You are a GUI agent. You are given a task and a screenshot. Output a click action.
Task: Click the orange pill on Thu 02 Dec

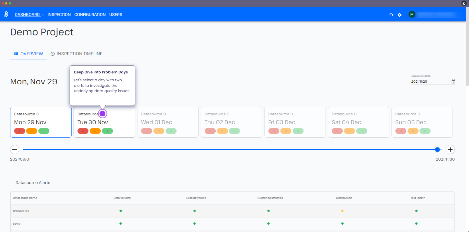pyautogui.click(x=222, y=131)
